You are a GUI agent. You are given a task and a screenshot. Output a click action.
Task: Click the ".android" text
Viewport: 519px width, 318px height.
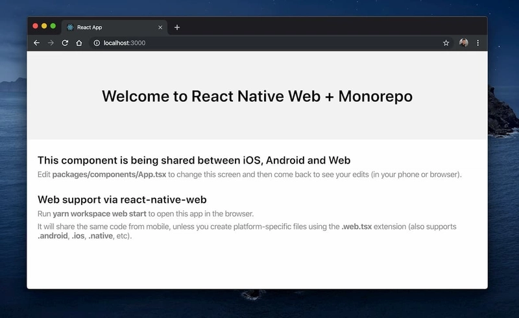pos(53,236)
